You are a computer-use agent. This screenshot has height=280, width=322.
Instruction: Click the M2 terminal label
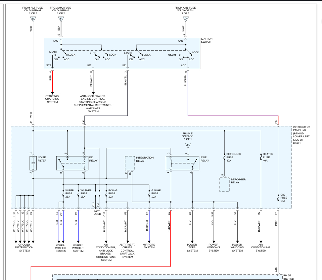[259, 213]
